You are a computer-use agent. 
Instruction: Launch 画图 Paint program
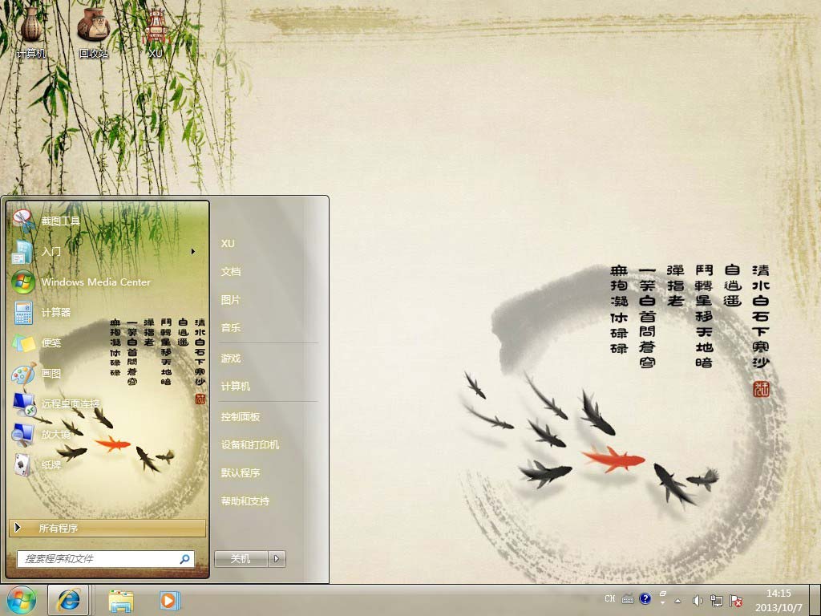51,374
